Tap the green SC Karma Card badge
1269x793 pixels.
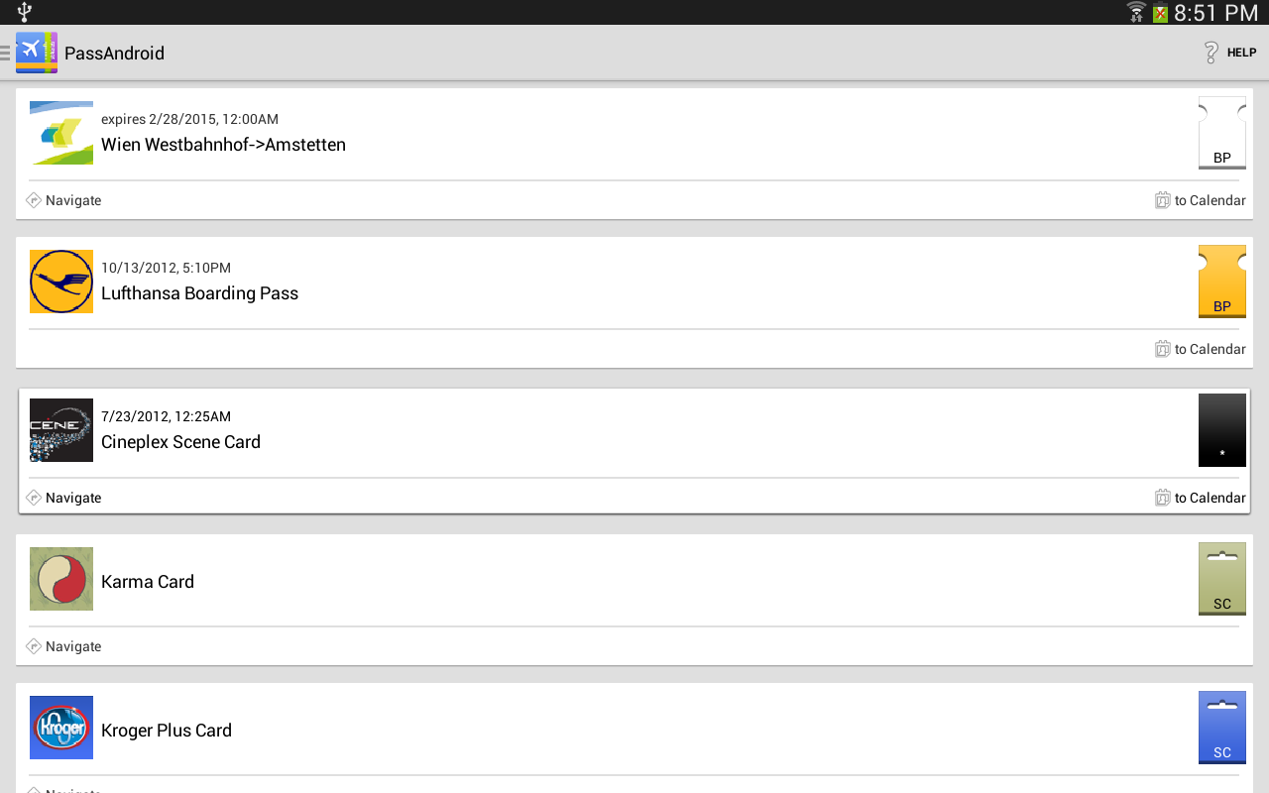(1221, 579)
